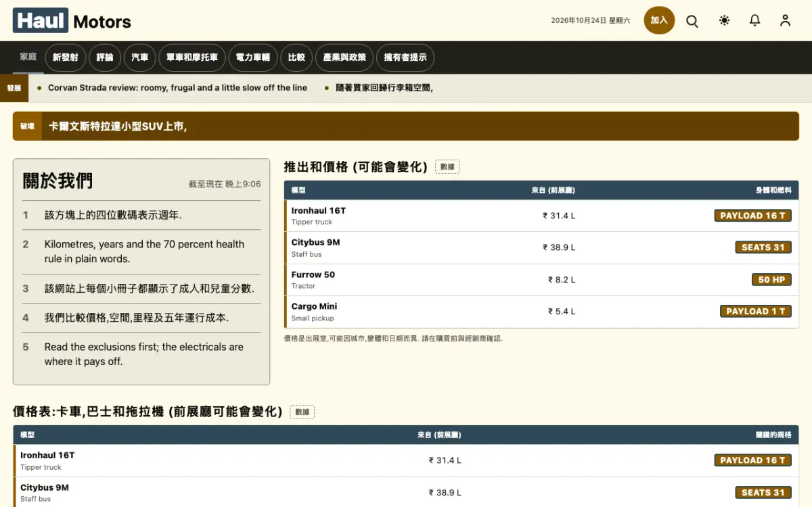This screenshot has width=812, height=507.
Task: Click PAYLOAD 16 T badge in 推出和價格 table
Action: tap(752, 216)
